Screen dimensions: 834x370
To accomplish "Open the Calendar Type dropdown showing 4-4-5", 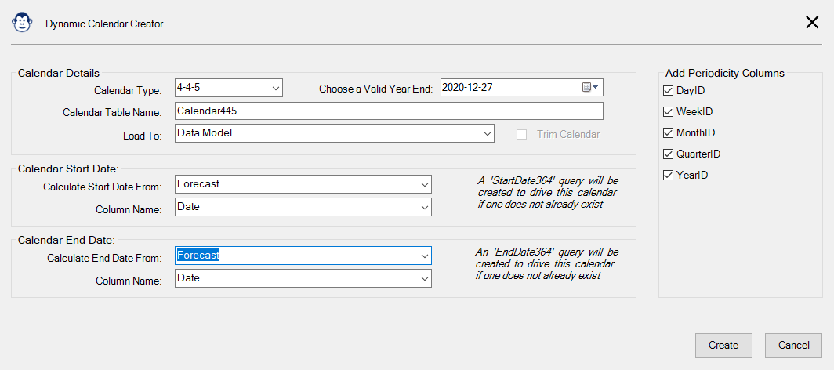I will 229,88.
